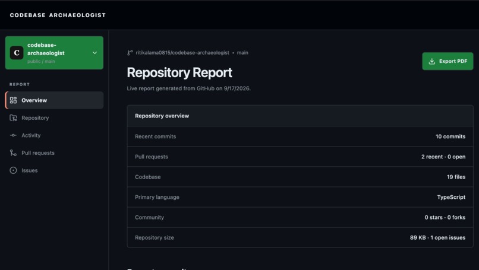Click the 19 files value
This screenshot has width=479, height=270.
click(456, 177)
